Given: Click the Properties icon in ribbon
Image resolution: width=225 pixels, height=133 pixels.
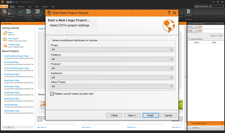Looking at the screenshot, I should point(188,11).
